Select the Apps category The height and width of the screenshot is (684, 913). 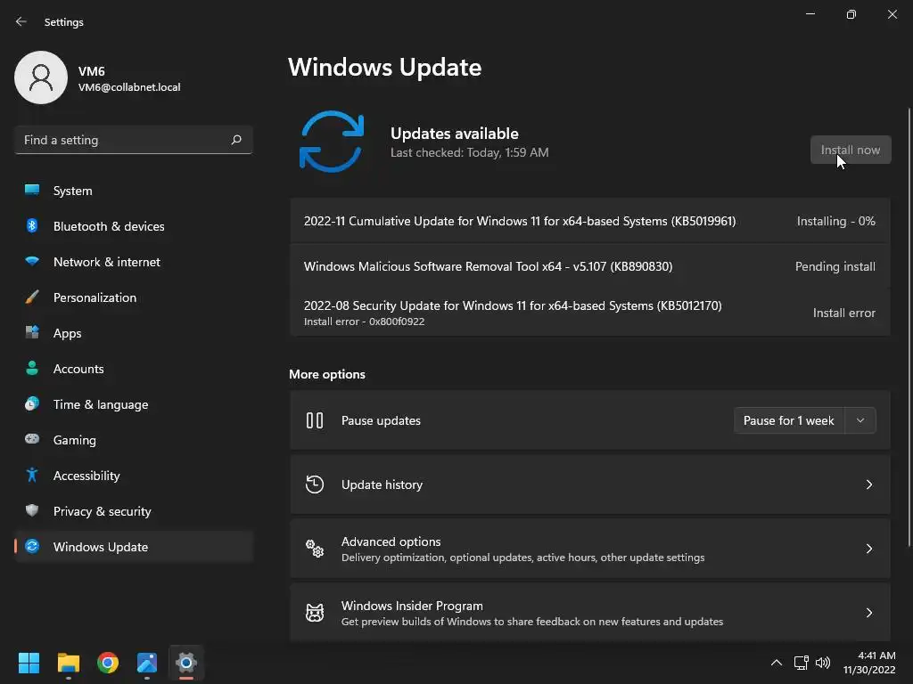pyautogui.click(x=134, y=333)
